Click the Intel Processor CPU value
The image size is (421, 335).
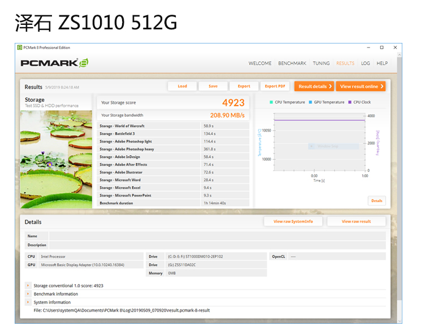pyautogui.click(x=91, y=256)
